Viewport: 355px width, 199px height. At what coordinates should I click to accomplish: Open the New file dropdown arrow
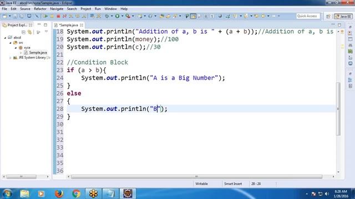point(10,16)
